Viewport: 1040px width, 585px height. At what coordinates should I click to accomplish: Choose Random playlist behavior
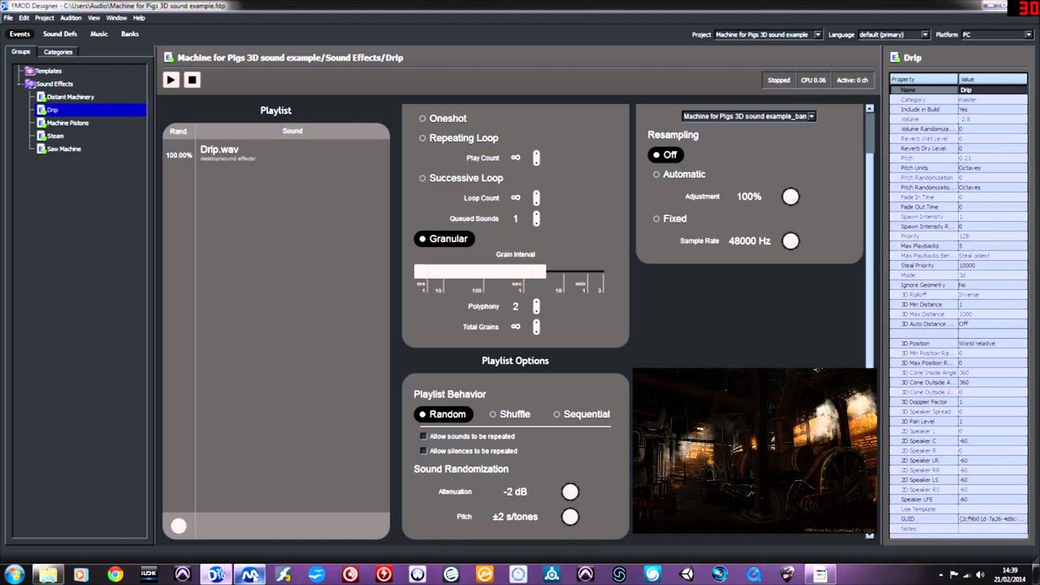point(443,414)
